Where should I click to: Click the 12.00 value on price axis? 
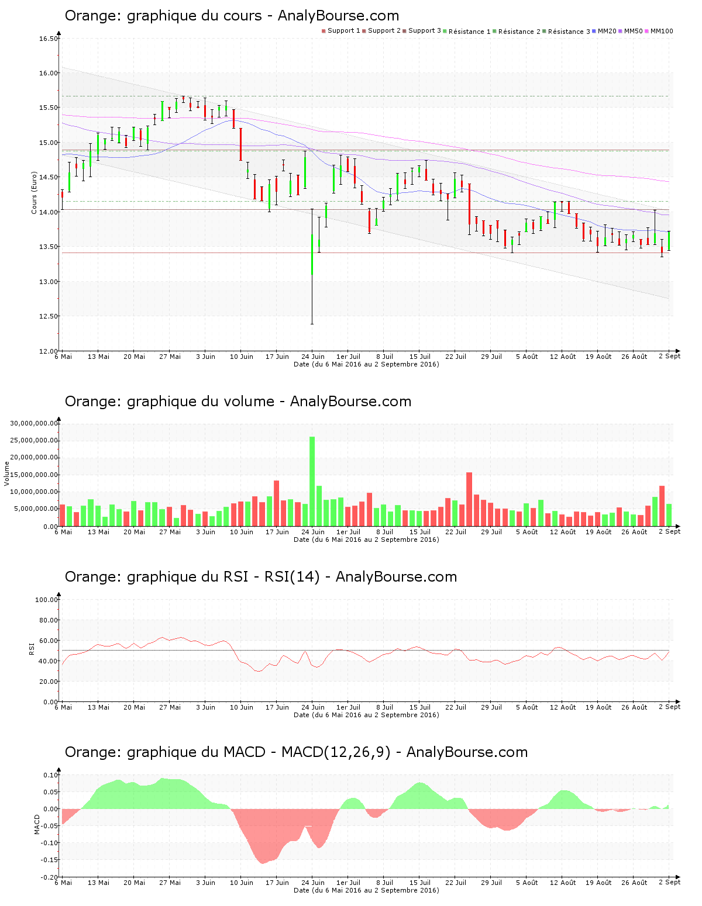click(x=49, y=351)
